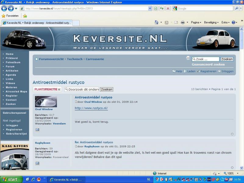Viewport: 244px width, 183px height.
Task: Expand the Home button dropdown arrow
Action: tap(161, 22)
